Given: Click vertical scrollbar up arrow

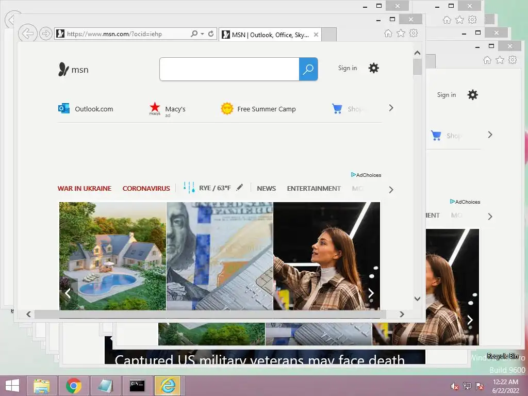Looking at the screenshot, I should point(417,53).
